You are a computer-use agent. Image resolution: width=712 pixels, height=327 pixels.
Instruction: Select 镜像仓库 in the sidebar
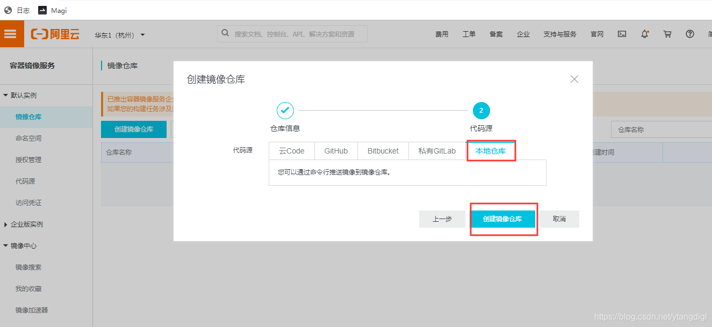[x=28, y=117]
